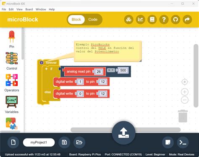The height and width of the screenshot is (157, 199).
Task: Edit digital write value 0
Action: tap(80, 94)
